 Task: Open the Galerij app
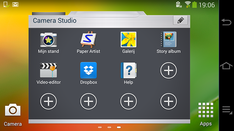(x=128, y=43)
